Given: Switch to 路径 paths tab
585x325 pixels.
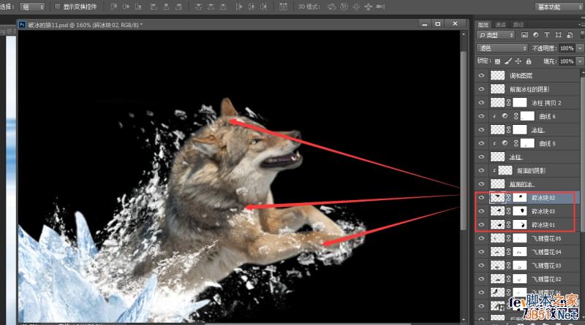Looking at the screenshot, I should [518, 25].
